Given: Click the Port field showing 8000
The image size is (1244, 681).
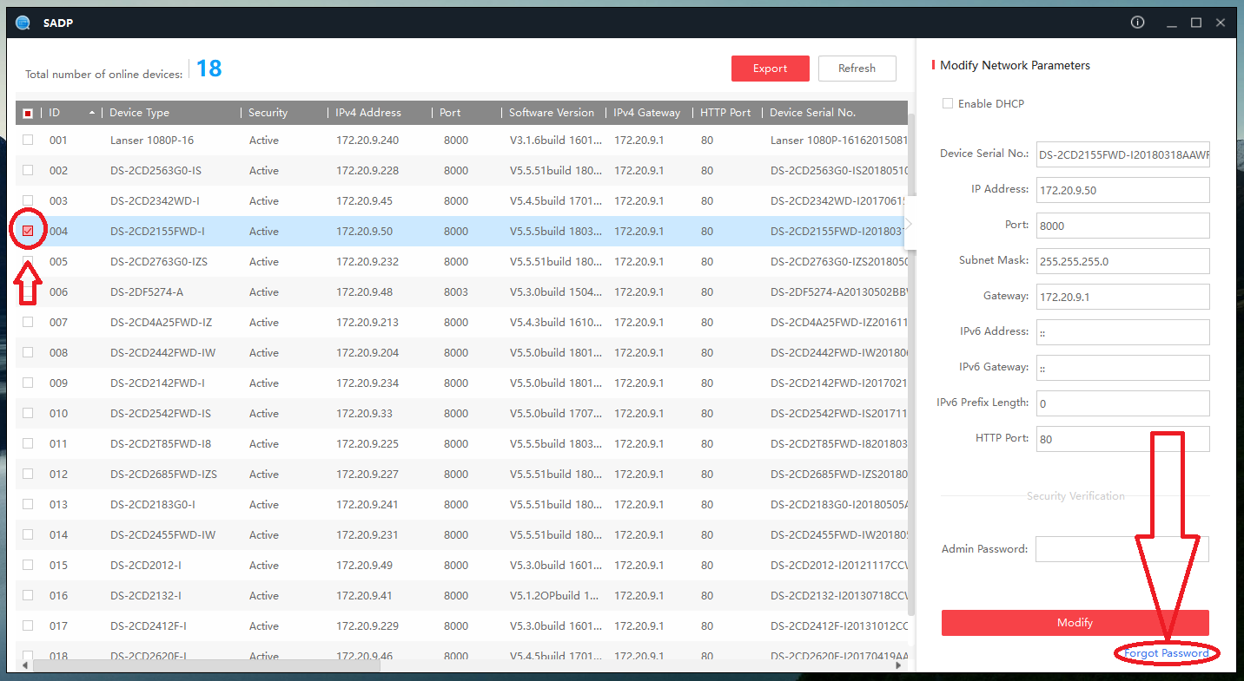Looking at the screenshot, I should point(1122,226).
